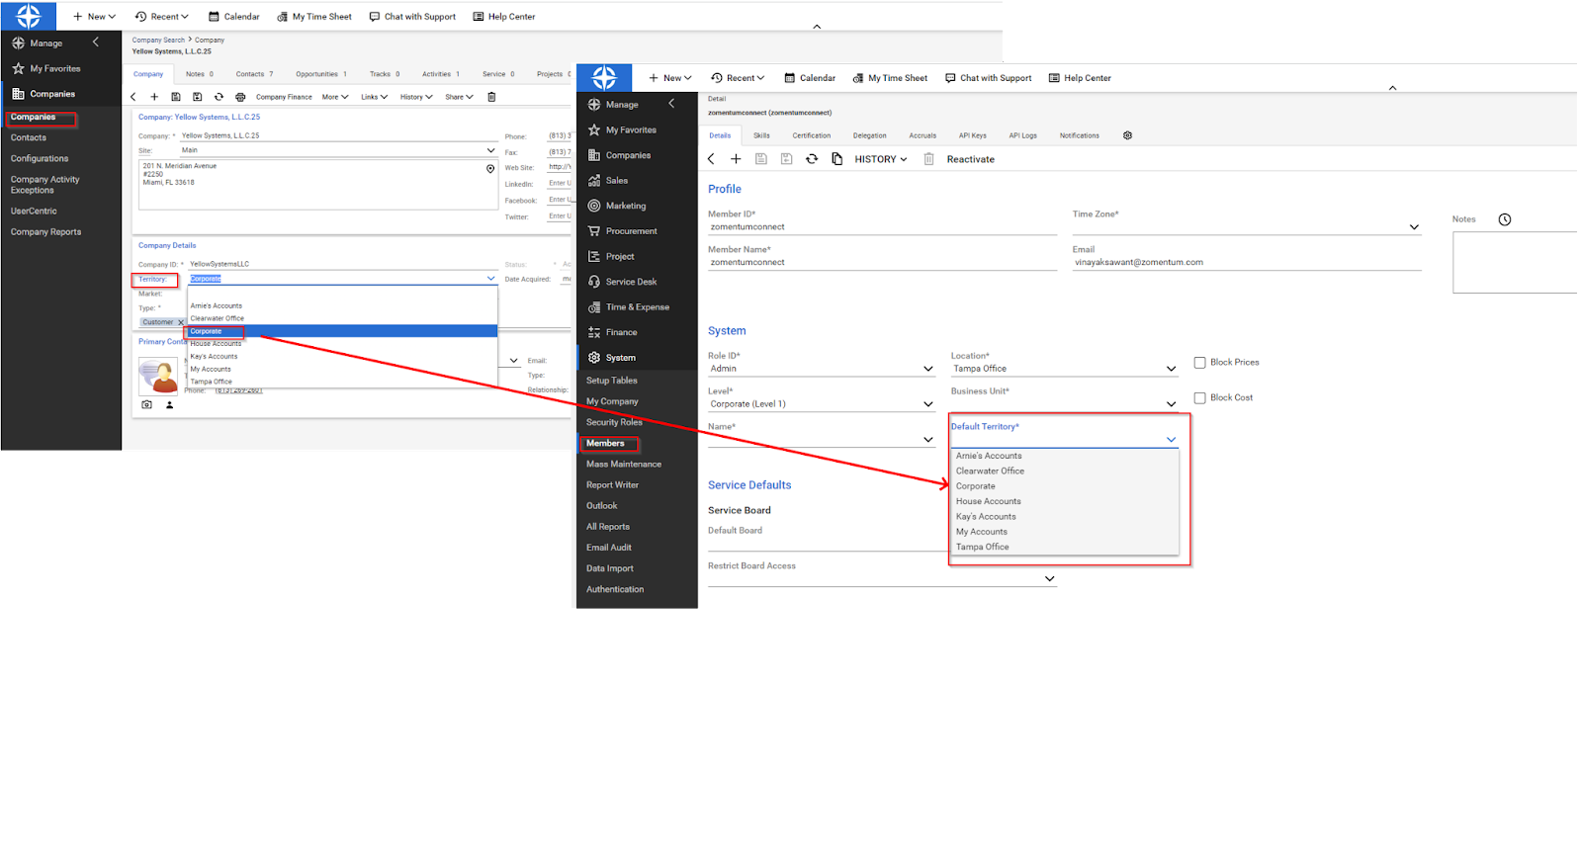Open Configurations in Company sidebar
This screenshot has width=1582, height=858.
[40, 158]
